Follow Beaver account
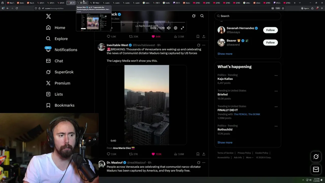Image resolution: width=325 pixels, height=183 pixels. 270,42
